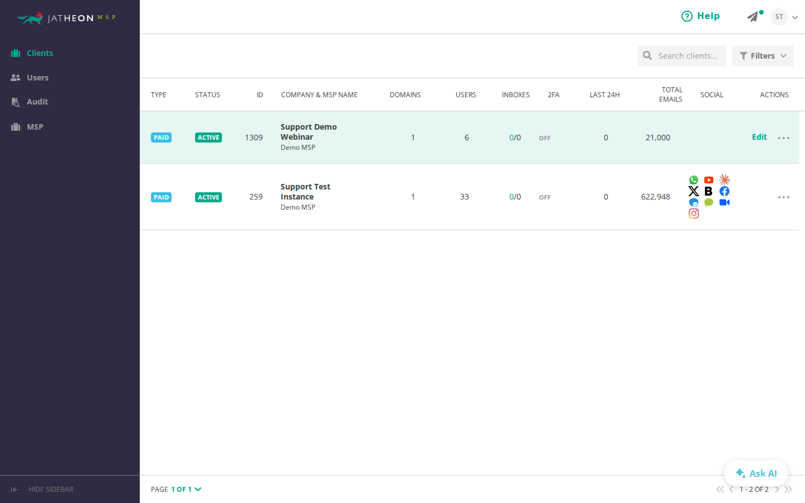
Task: Expand the user account menu chevron
Action: [x=795, y=17]
